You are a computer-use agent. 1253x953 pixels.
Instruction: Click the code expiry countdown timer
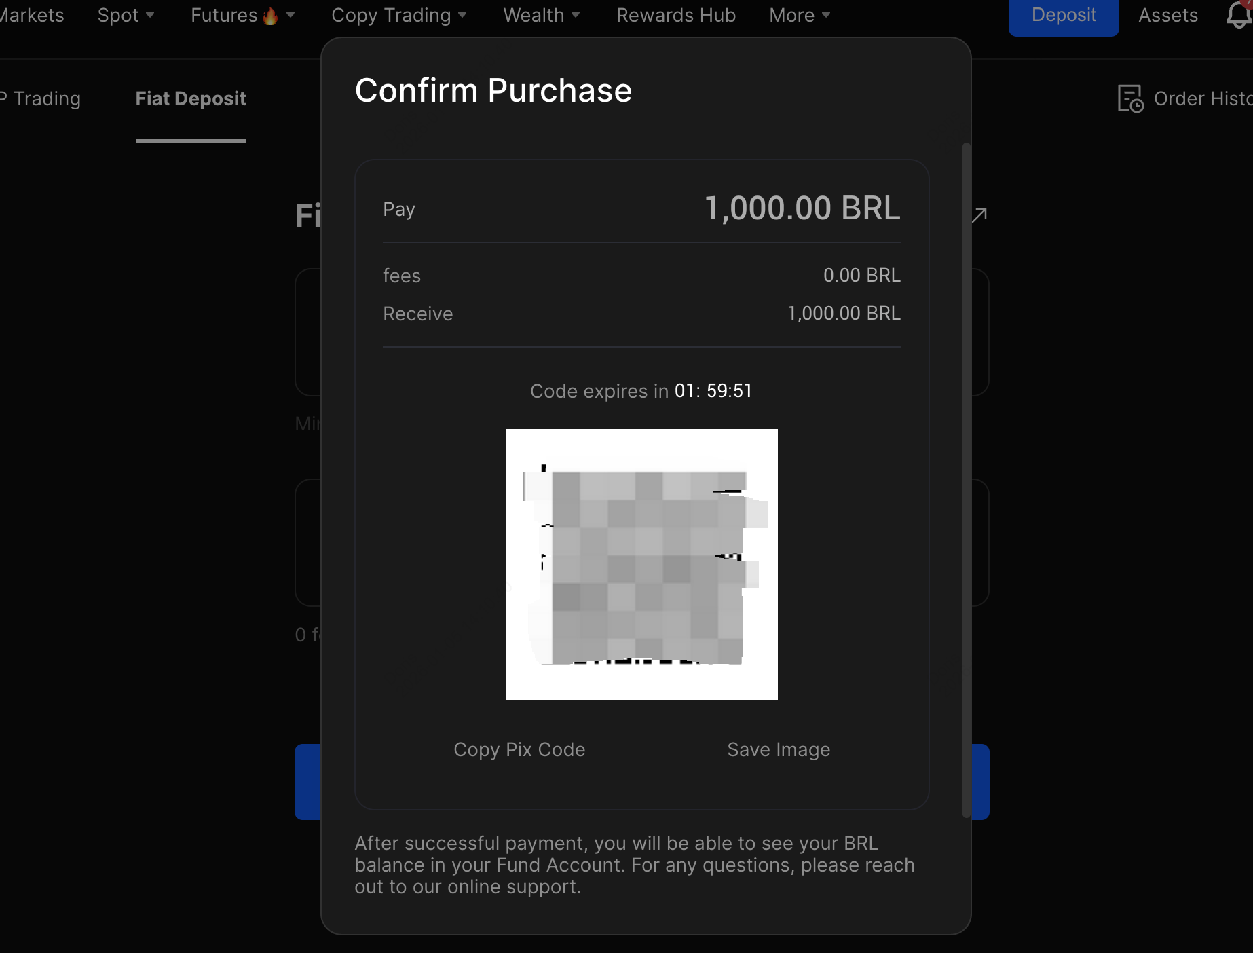[713, 391]
